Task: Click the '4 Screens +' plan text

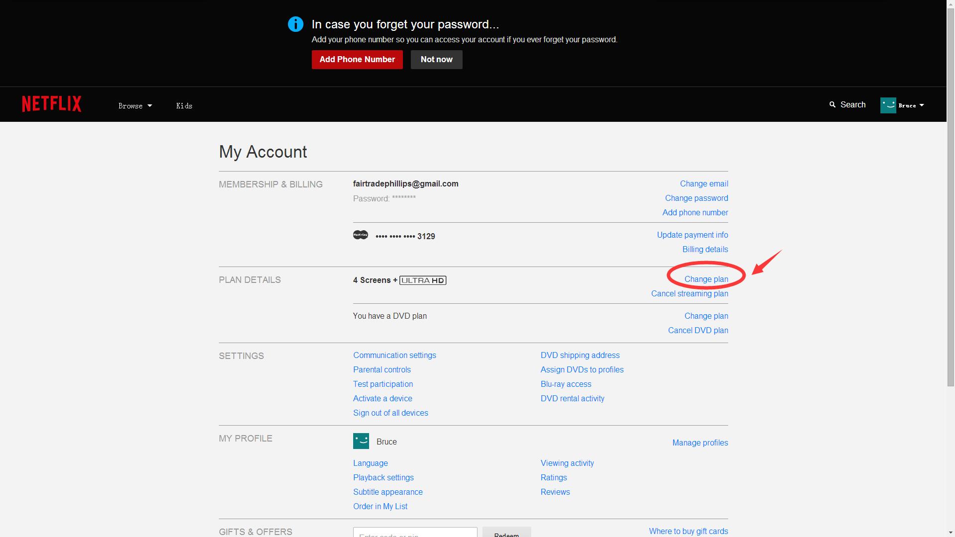Action: click(x=375, y=280)
